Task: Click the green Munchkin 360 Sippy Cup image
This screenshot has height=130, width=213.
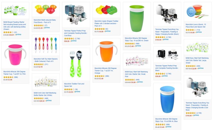Action: pos(137,19)
